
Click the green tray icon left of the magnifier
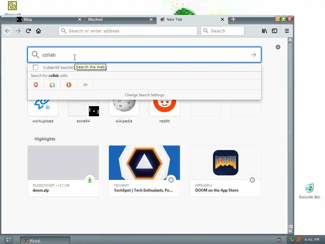(292, 240)
